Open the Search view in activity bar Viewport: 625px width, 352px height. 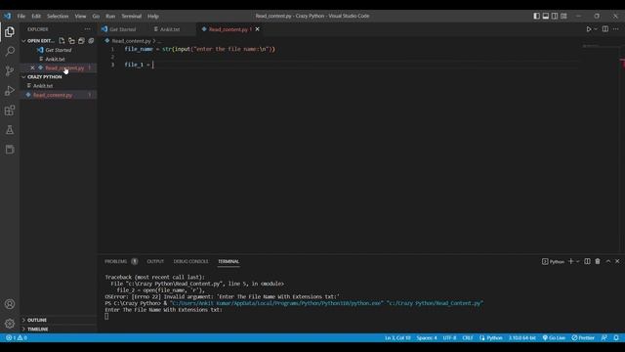[x=10, y=52]
